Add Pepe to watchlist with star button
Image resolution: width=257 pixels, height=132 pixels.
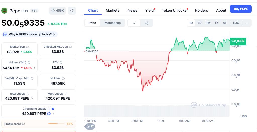pyautogui.click(x=57, y=11)
